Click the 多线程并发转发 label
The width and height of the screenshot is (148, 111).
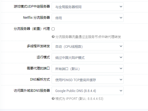pos(38,46)
